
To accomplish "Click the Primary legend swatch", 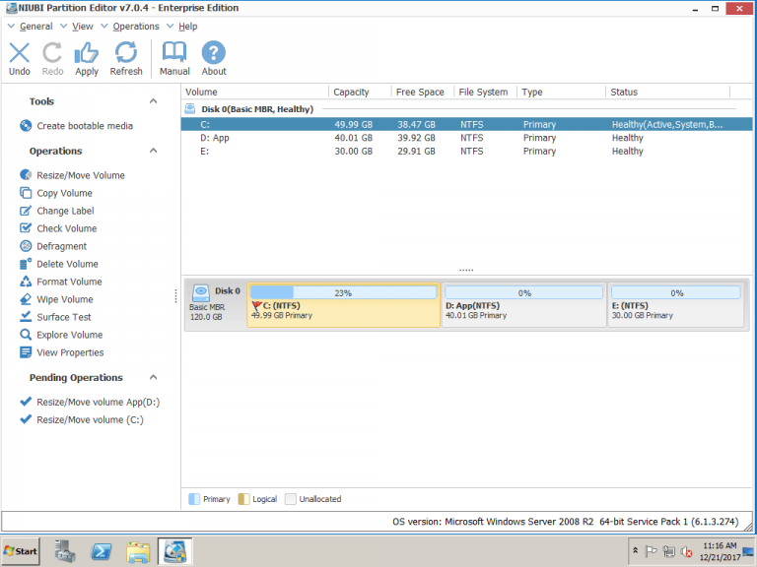I will (x=194, y=499).
